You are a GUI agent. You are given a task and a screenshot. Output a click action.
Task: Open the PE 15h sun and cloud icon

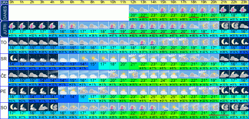tap(164, 91)
